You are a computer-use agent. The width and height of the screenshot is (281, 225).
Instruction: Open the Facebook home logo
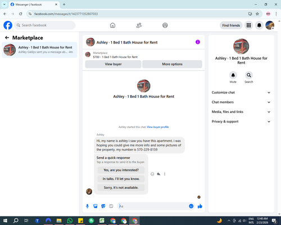pyautogui.click(x=8, y=25)
